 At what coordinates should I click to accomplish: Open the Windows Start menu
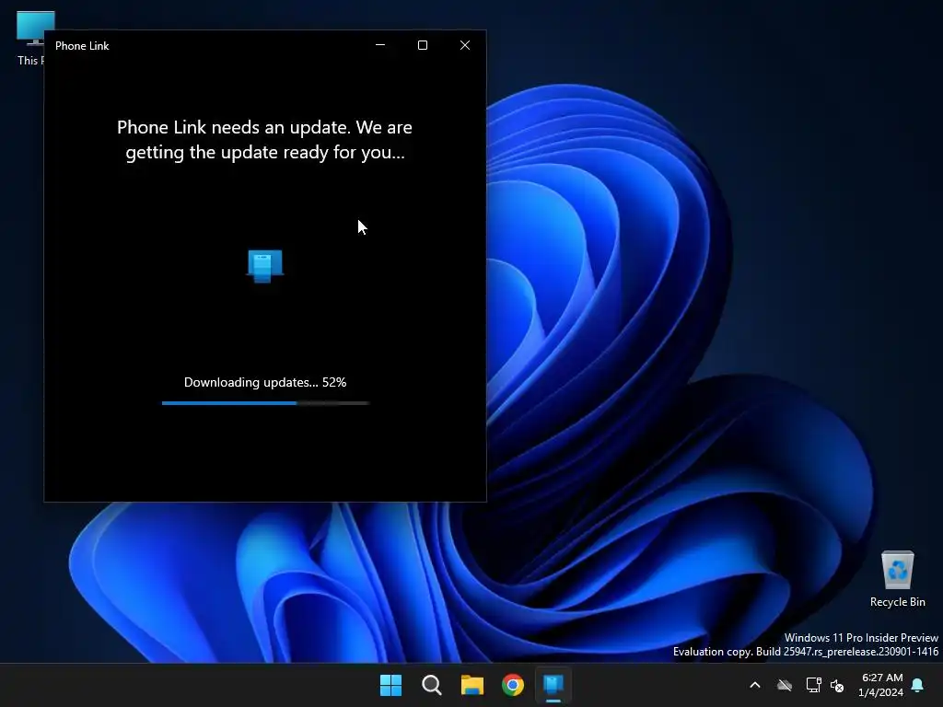(x=390, y=685)
